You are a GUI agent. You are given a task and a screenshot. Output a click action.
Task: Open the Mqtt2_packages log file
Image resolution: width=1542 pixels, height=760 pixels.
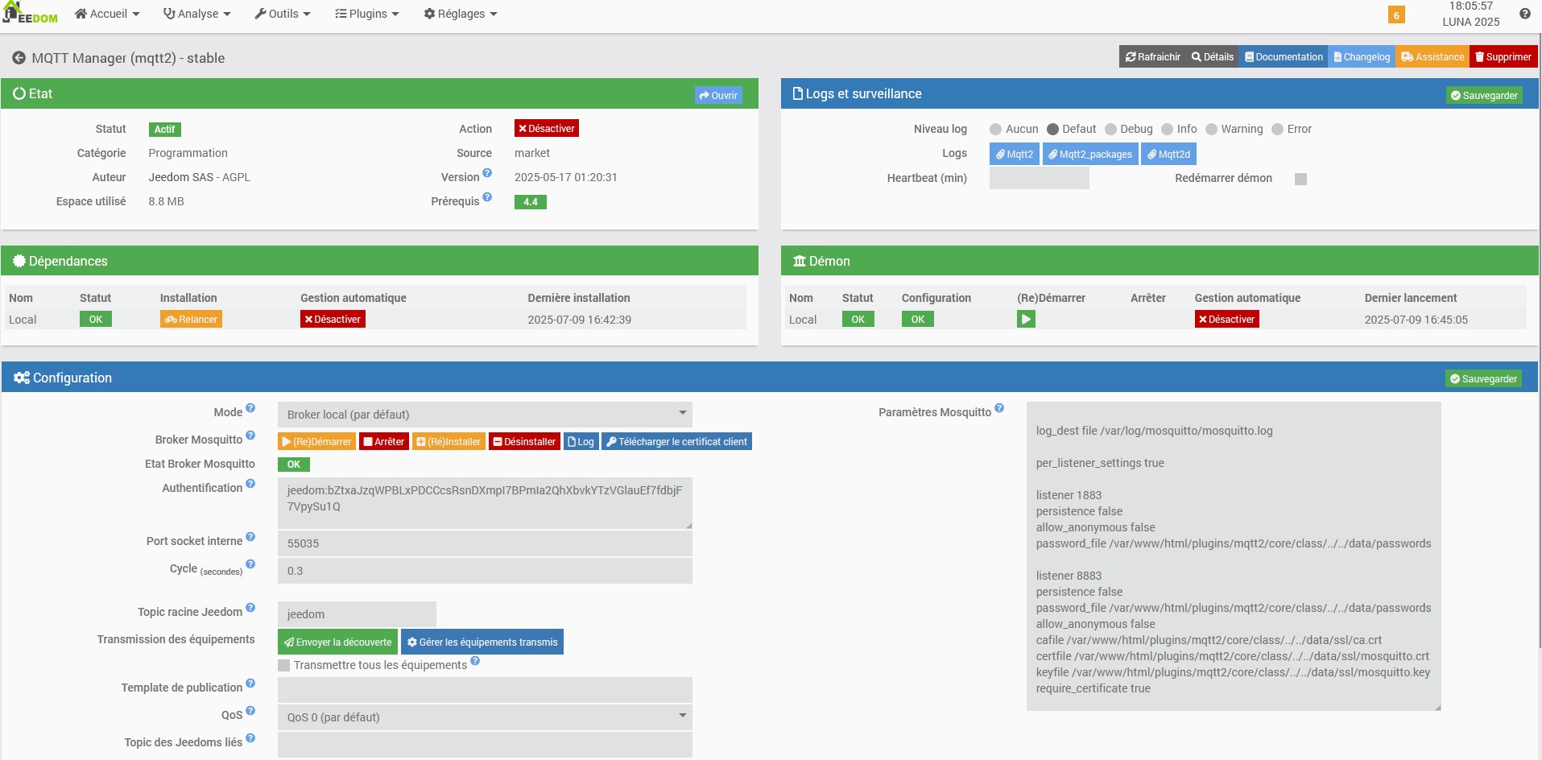[x=1090, y=155]
